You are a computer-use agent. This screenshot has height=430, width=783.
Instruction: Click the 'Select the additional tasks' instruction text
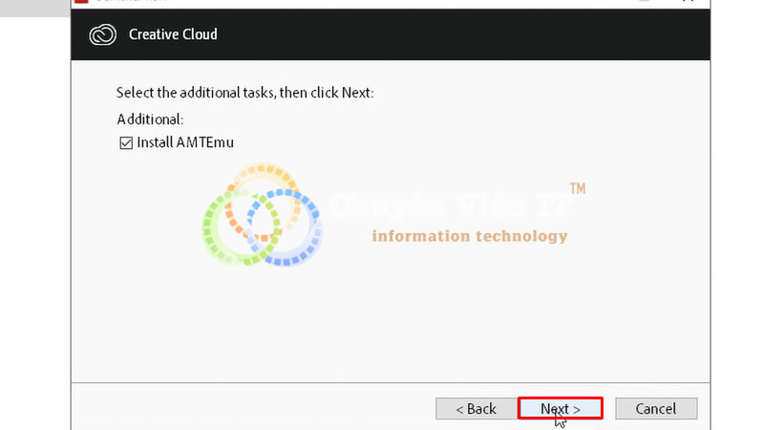point(244,93)
